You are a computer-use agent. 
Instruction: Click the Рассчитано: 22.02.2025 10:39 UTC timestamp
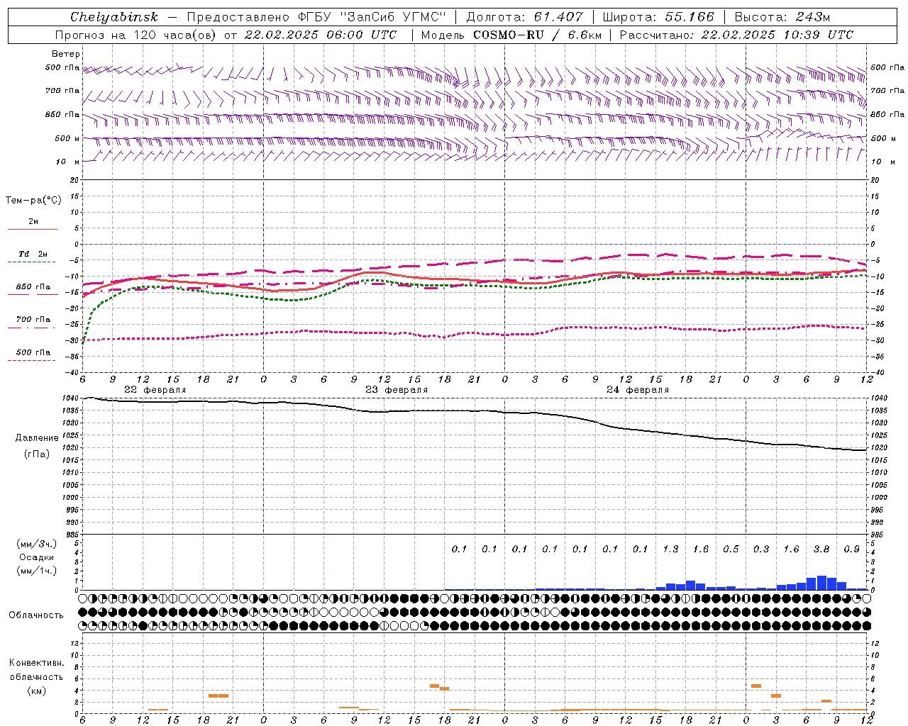point(736,35)
